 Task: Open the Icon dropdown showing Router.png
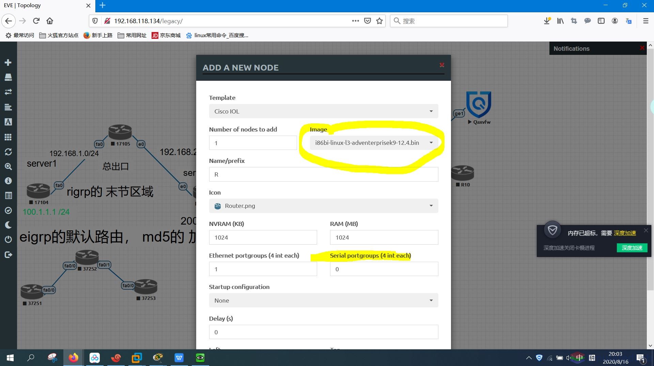pyautogui.click(x=324, y=206)
